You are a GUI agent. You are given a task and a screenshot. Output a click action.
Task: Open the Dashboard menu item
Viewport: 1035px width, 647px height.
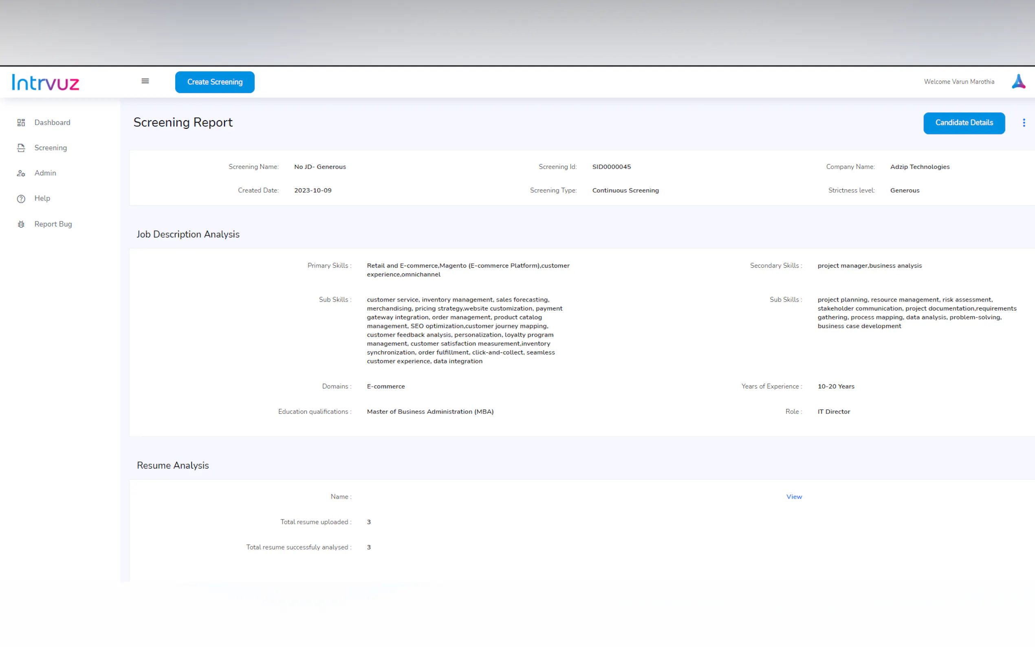pos(52,123)
